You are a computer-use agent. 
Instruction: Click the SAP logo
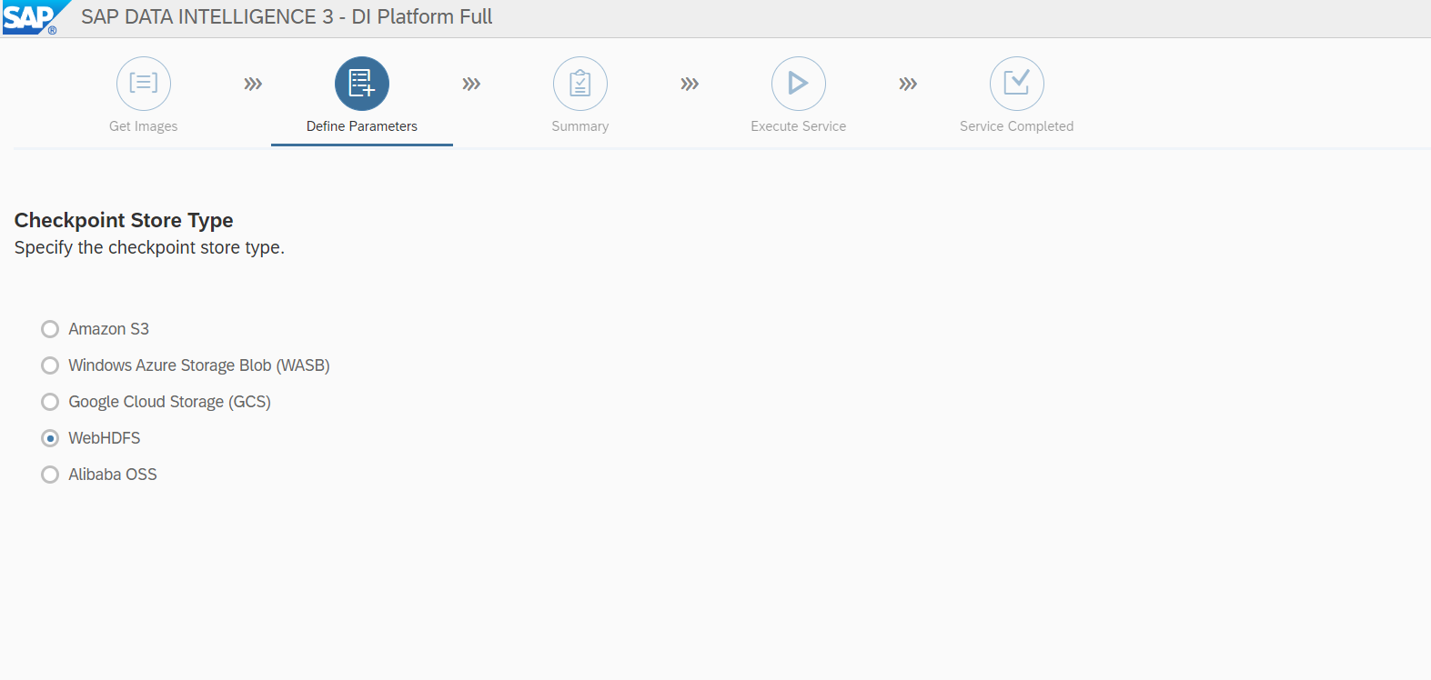31,17
